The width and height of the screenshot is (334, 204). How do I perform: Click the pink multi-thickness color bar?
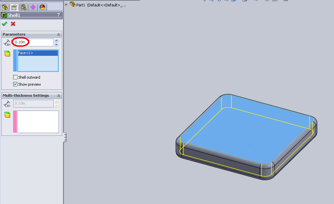(x=15, y=122)
